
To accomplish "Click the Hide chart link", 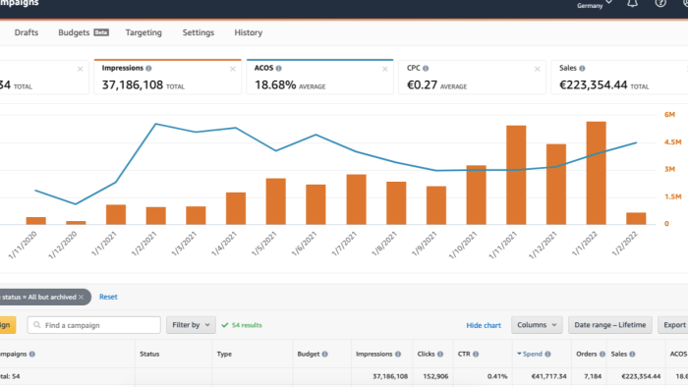I will tap(484, 325).
